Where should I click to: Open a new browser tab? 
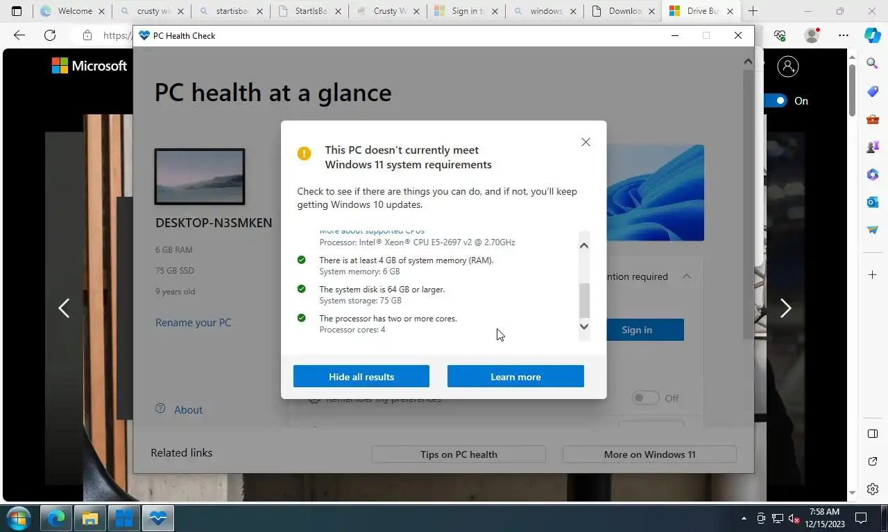pyautogui.click(x=753, y=11)
